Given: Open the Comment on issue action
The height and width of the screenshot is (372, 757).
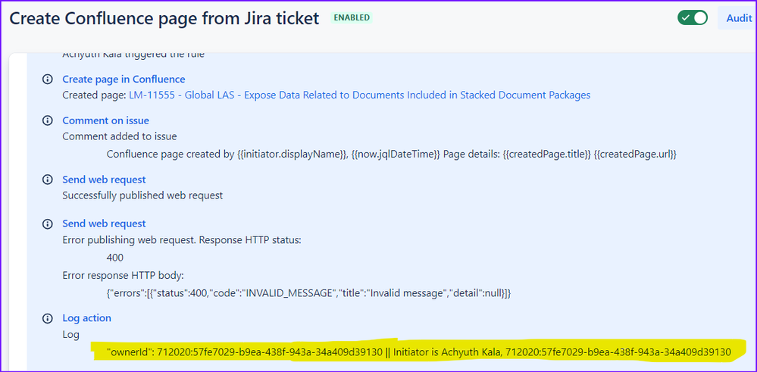Looking at the screenshot, I should point(106,120).
